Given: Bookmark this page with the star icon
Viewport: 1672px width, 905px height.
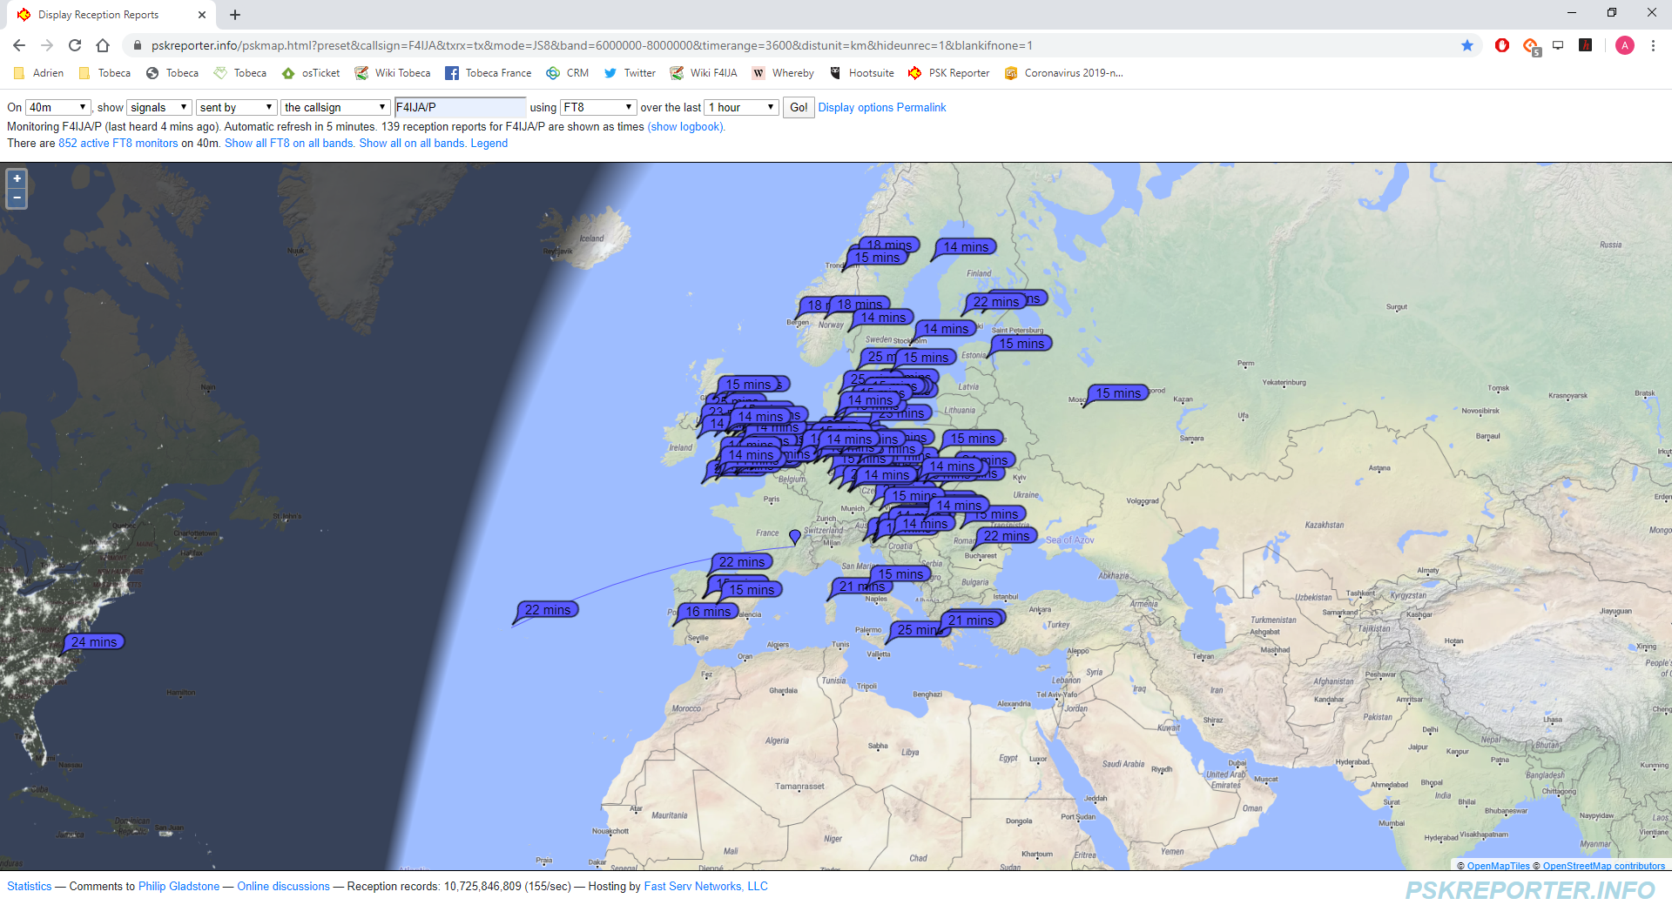Looking at the screenshot, I should [1467, 45].
